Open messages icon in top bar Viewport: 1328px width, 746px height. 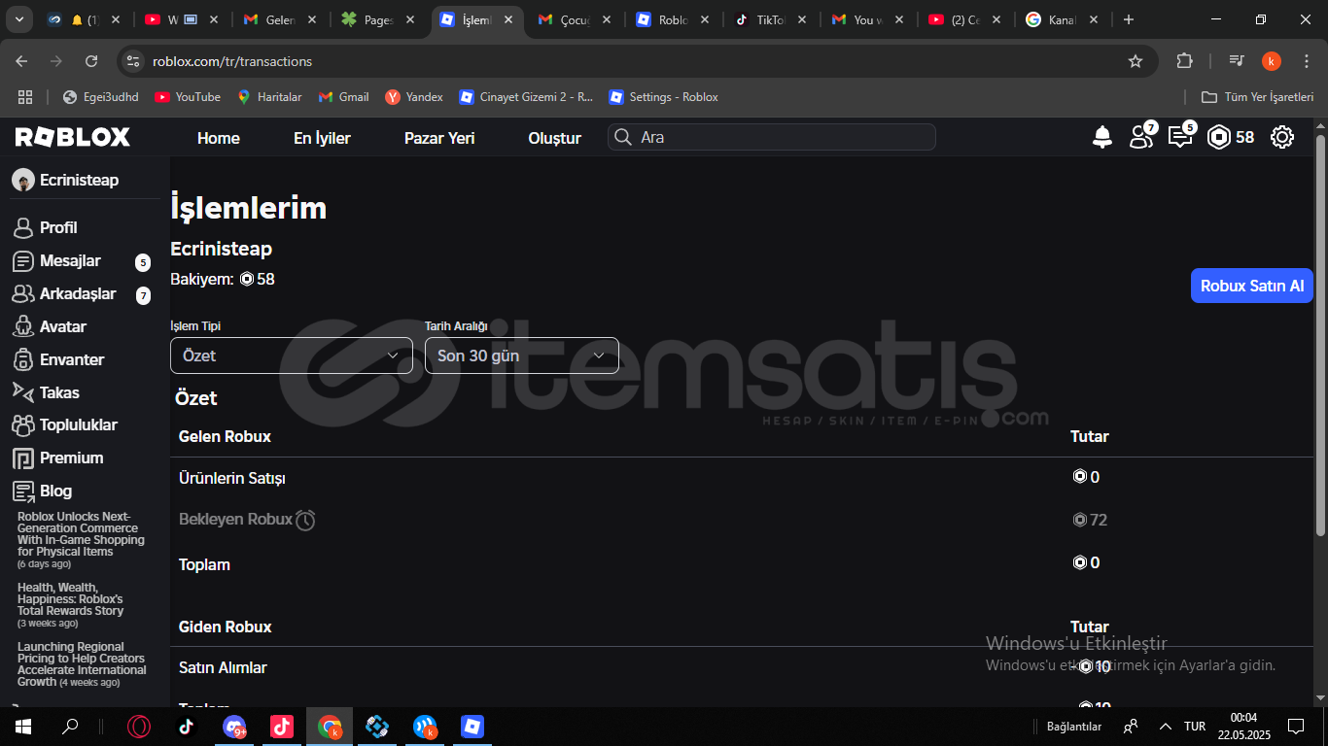click(x=1180, y=136)
